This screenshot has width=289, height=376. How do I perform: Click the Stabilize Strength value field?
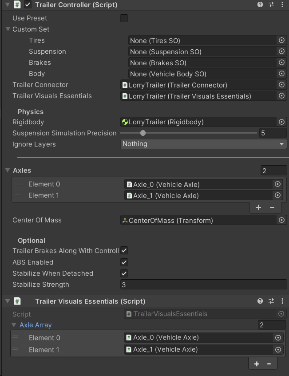click(203, 285)
